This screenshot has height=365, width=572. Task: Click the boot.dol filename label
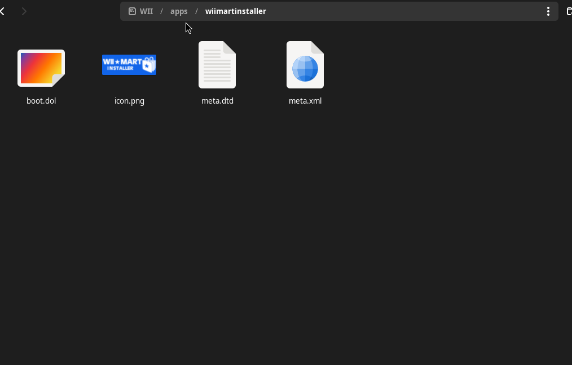tap(41, 101)
